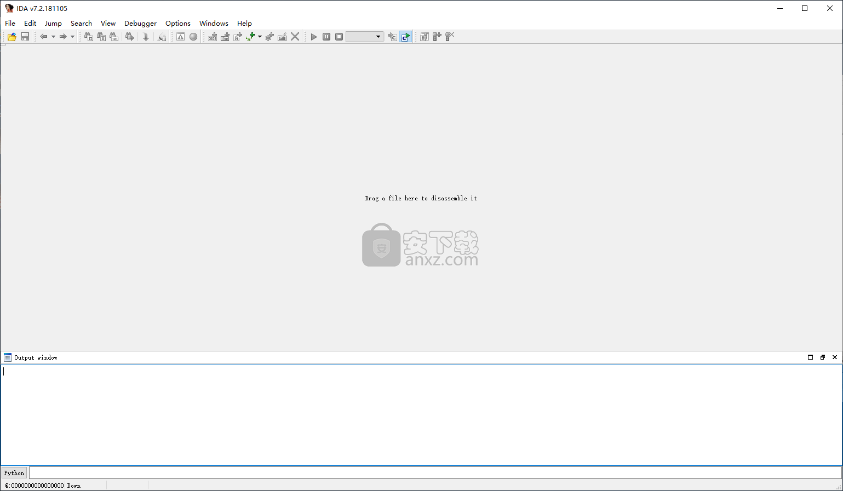Open the Windows menu
This screenshot has width=843, height=491.
click(x=214, y=23)
